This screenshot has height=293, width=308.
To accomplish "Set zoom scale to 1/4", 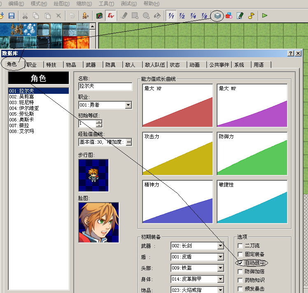I will click(x=193, y=16).
